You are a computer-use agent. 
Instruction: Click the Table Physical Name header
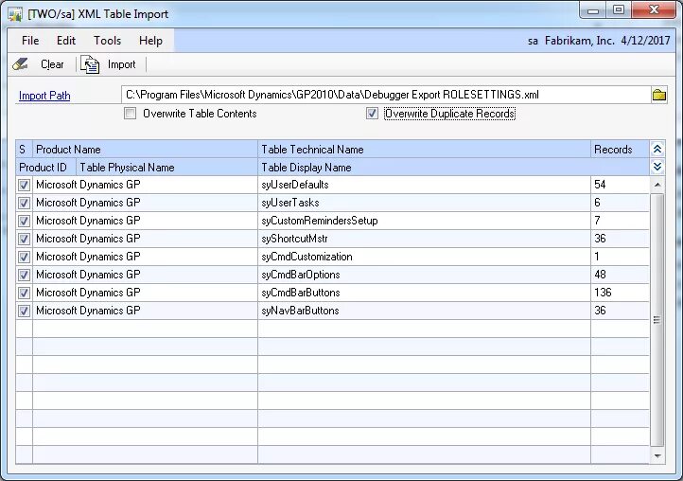166,168
